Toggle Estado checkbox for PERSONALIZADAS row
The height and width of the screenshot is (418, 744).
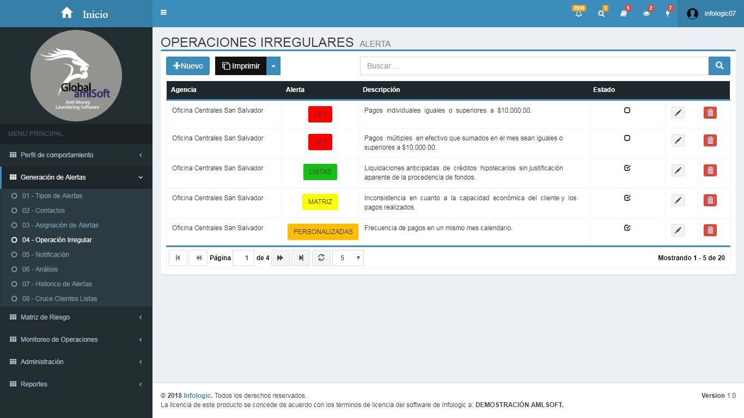pyautogui.click(x=627, y=228)
